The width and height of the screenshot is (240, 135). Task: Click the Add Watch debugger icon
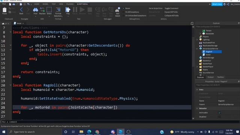[x=117, y=10]
